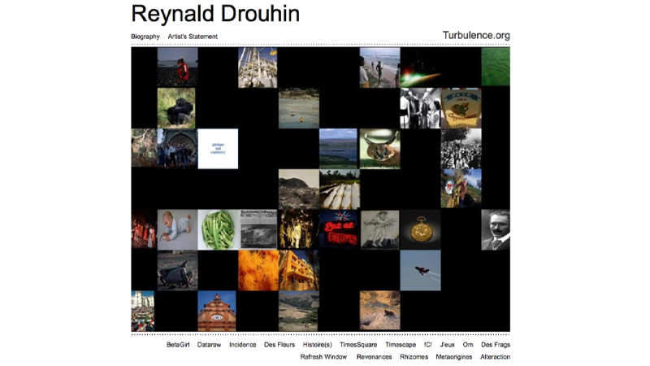Image resolution: width=650 pixels, height=366 pixels.
Task: Select the statue against blue sky thumbnail
Action: [461, 189]
